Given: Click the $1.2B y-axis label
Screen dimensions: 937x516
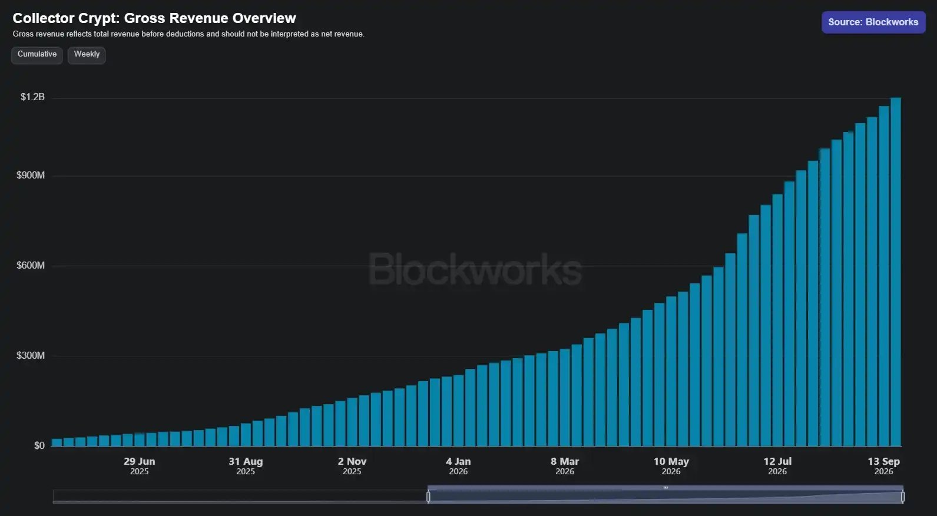Looking at the screenshot, I should tap(32, 97).
